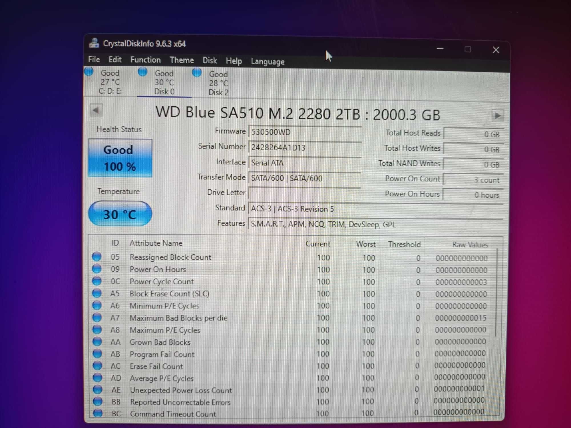Screen dimensions: 571x428
Task: Select the 'Unexpected Power Loss Count' text
Action: click(x=181, y=390)
